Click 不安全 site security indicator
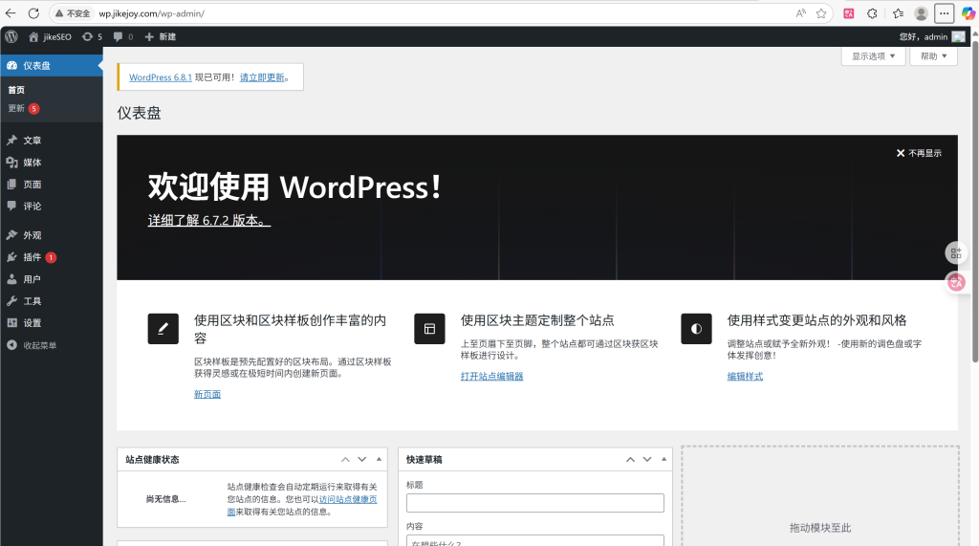Viewport: 979px width, 546px height. [x=73, y=13]
